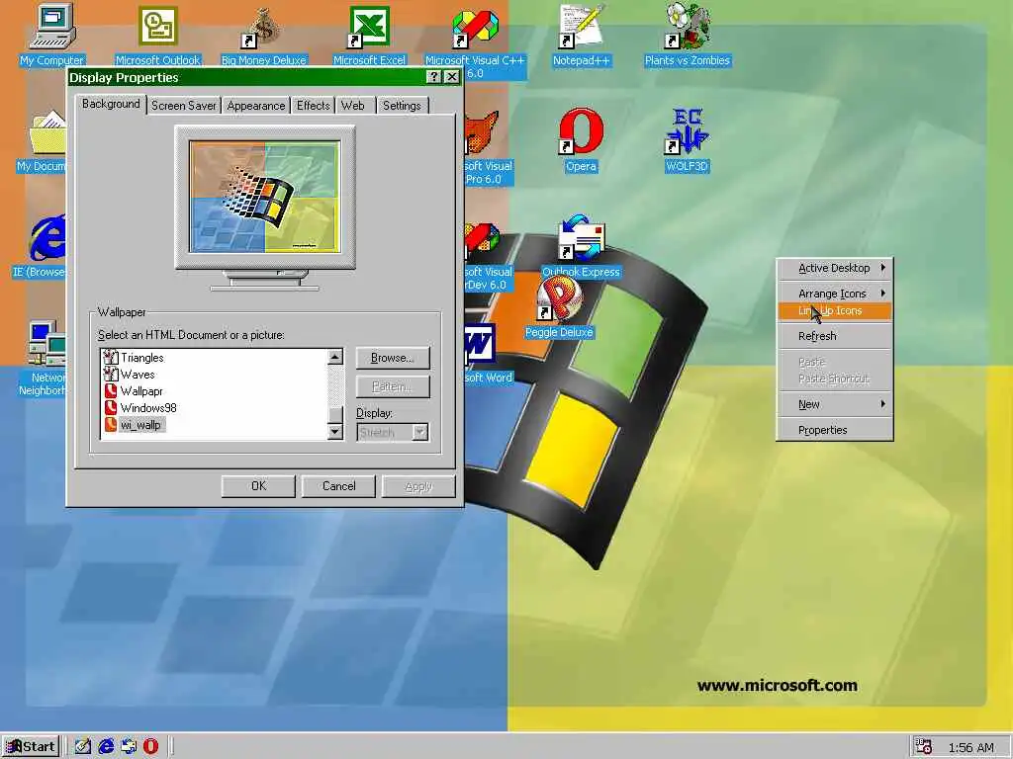Close the Display Properties dialog
Viewport: 1013px width, 759px height.
[452, 77]
